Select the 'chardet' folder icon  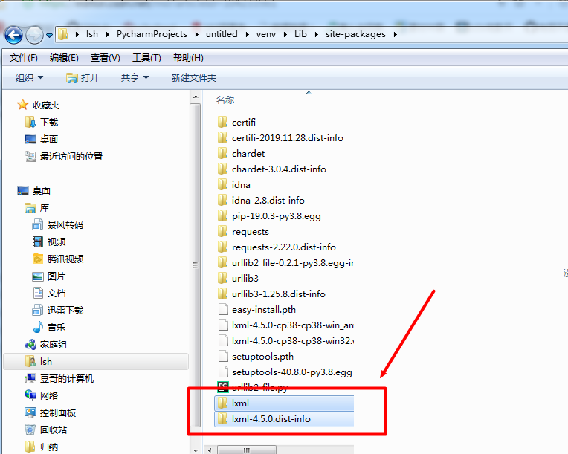point(222,154)
